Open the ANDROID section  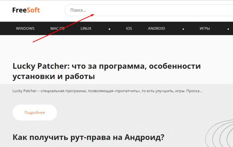point(156,28)
